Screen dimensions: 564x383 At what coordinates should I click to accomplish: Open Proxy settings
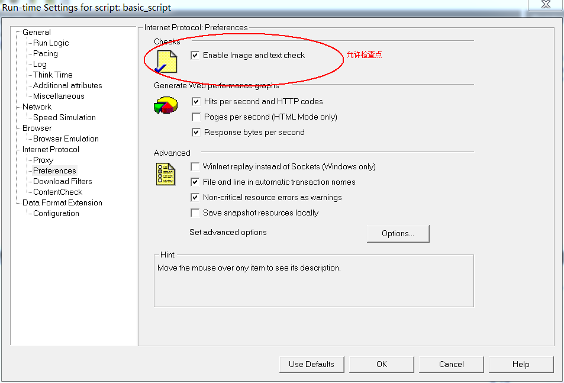pos(43,160)
